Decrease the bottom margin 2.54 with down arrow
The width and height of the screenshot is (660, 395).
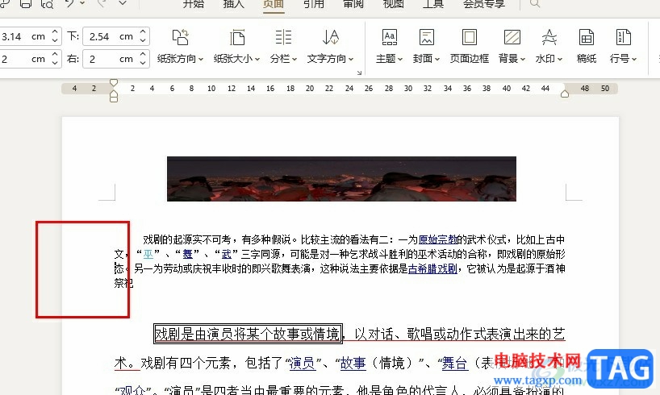(143, 41)
